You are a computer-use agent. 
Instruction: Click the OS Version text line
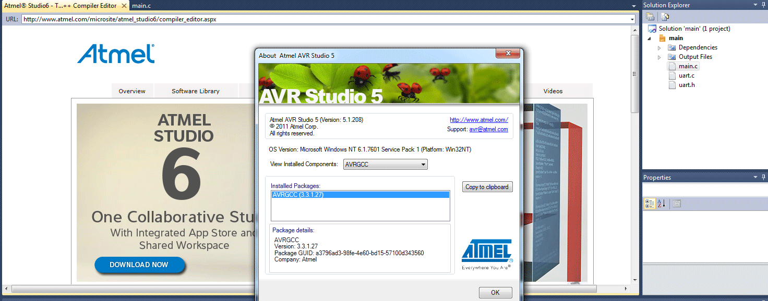coord(370,149)
